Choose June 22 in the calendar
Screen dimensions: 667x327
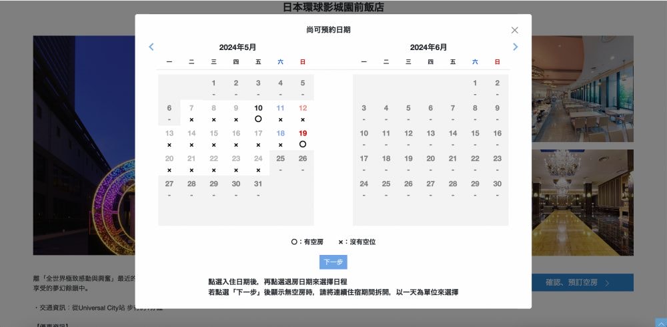(x=475, y=163)
